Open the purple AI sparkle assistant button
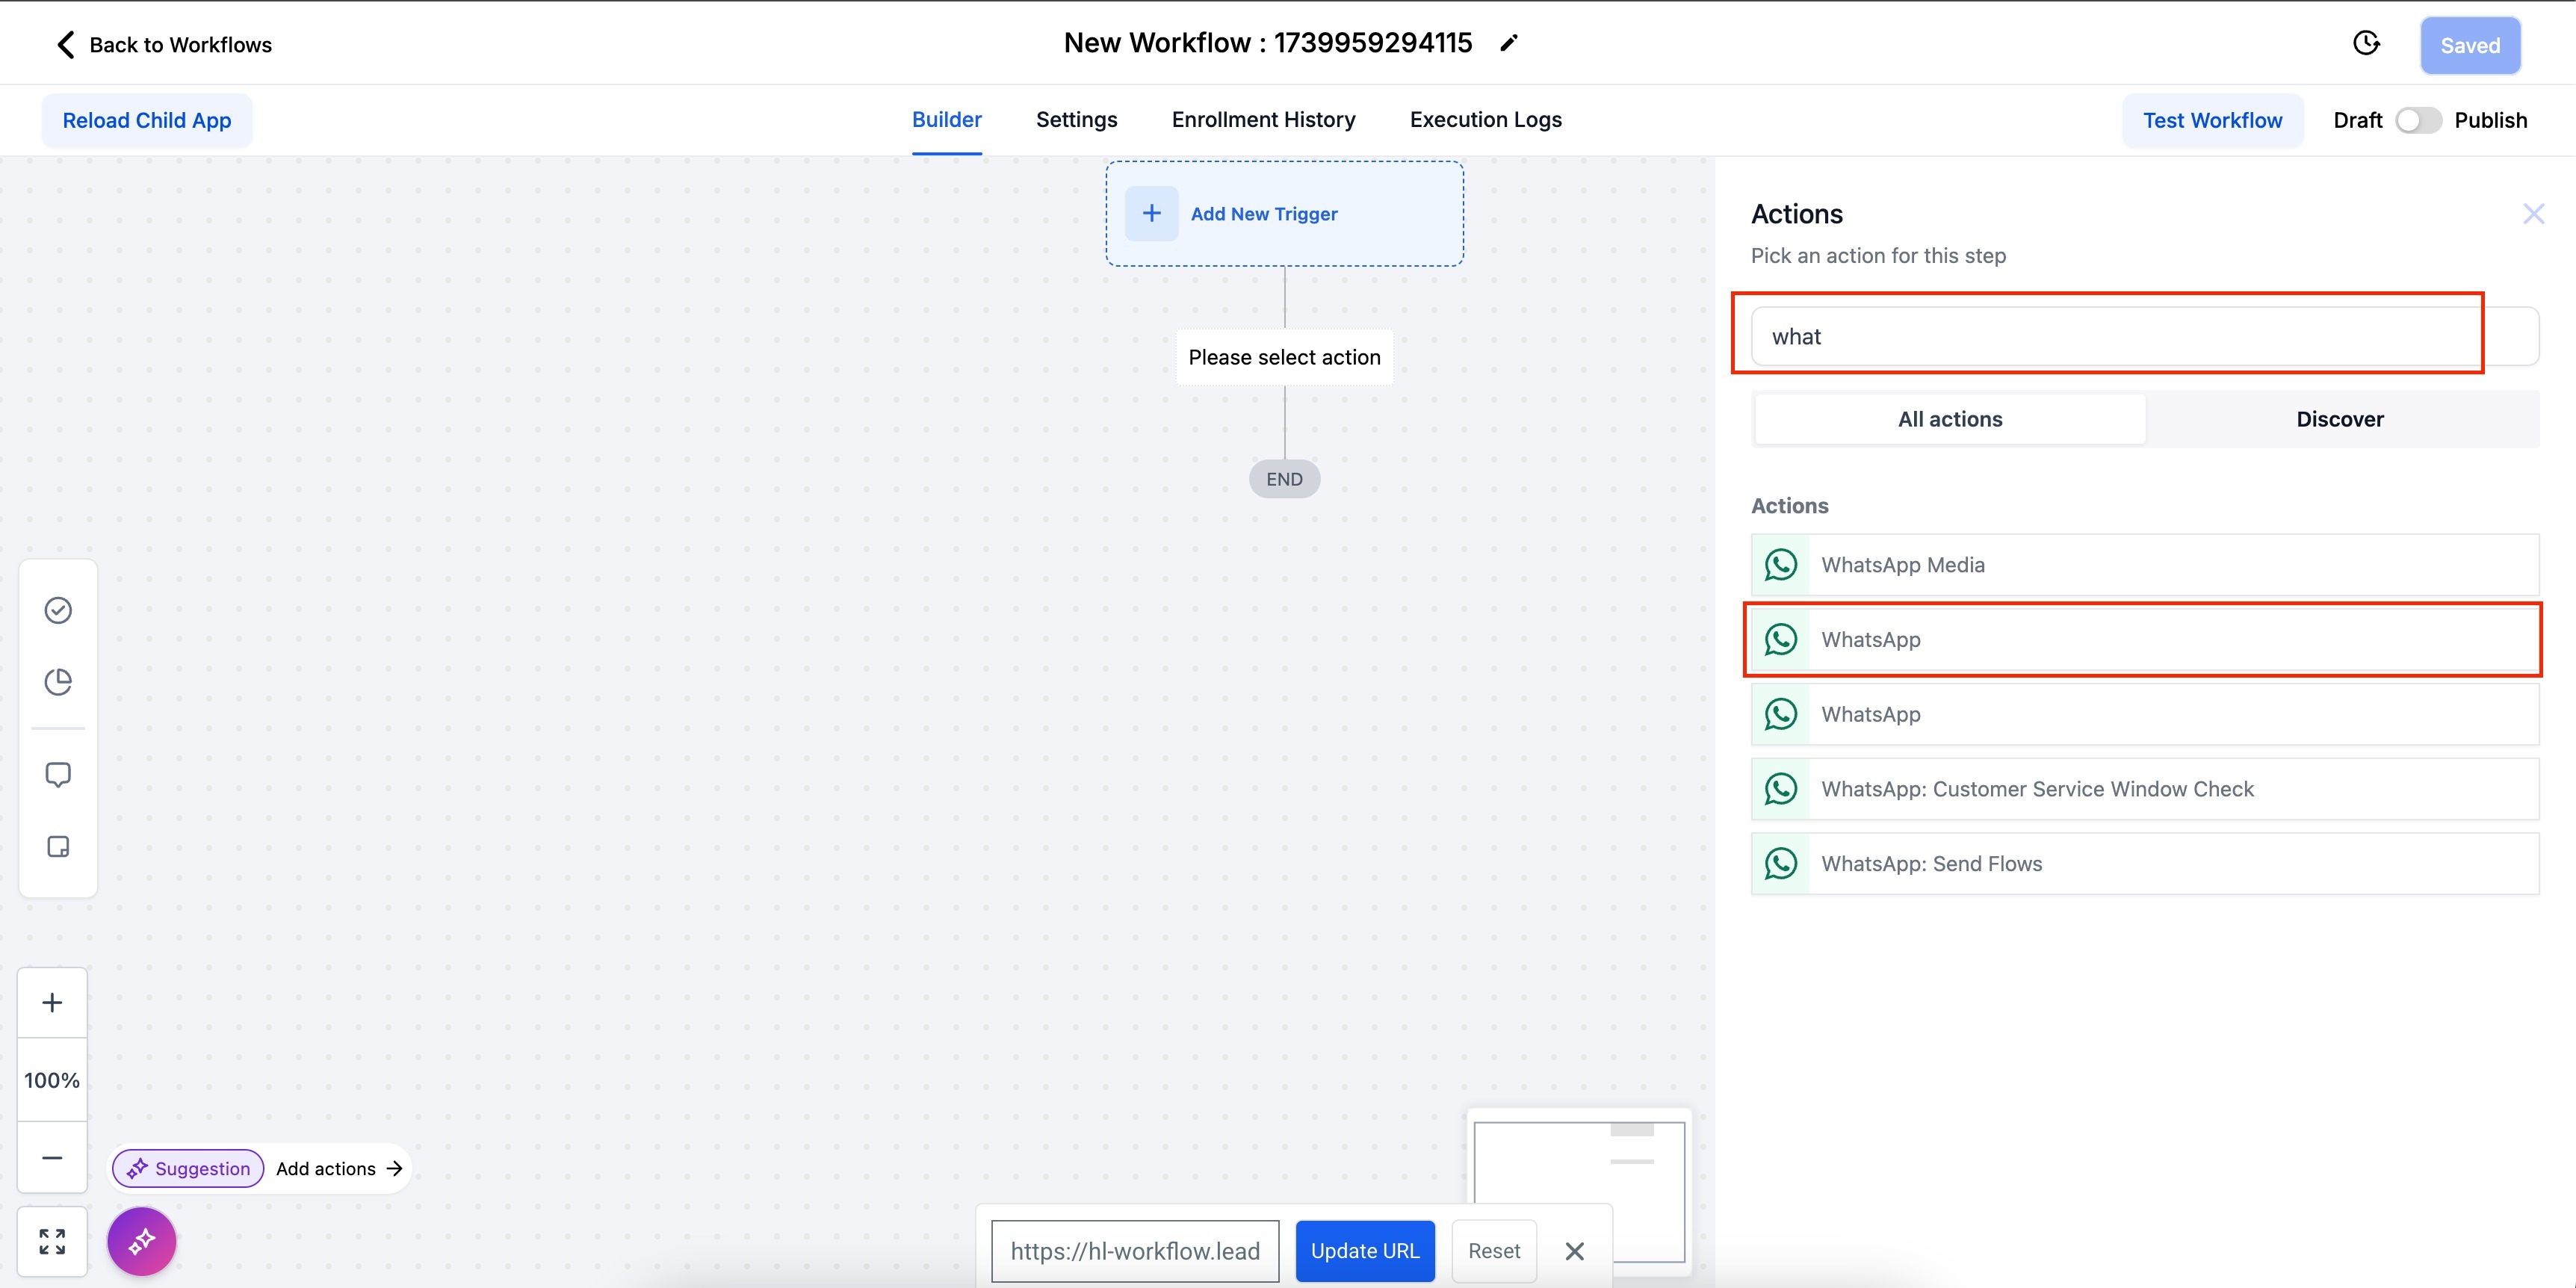This screenshot has width=2576, height=1288. 142,1241
